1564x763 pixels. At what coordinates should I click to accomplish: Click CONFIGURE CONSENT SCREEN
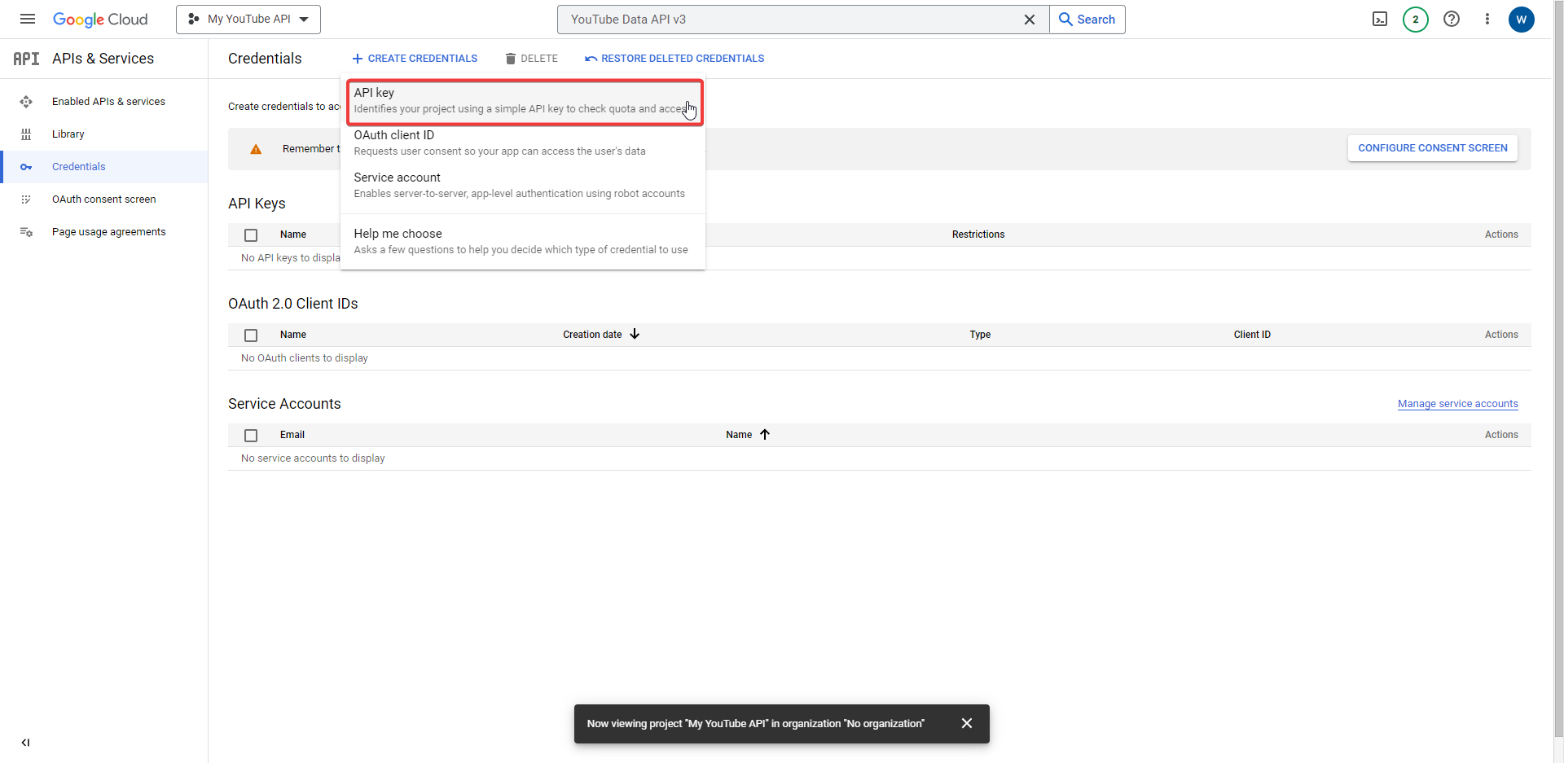tap(1432, 147)
